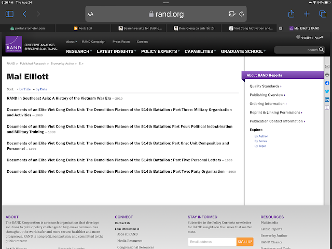Open Quality Standards link
Viewport: 332px width, 249px height.
266,86
